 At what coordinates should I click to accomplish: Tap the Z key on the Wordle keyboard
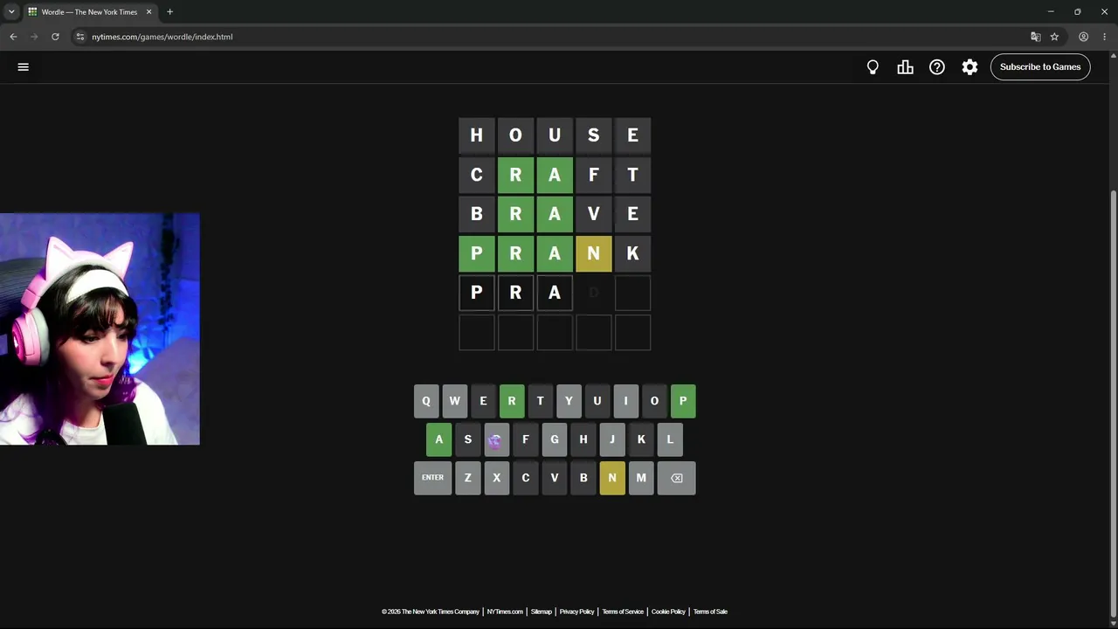tap(468, 478)
